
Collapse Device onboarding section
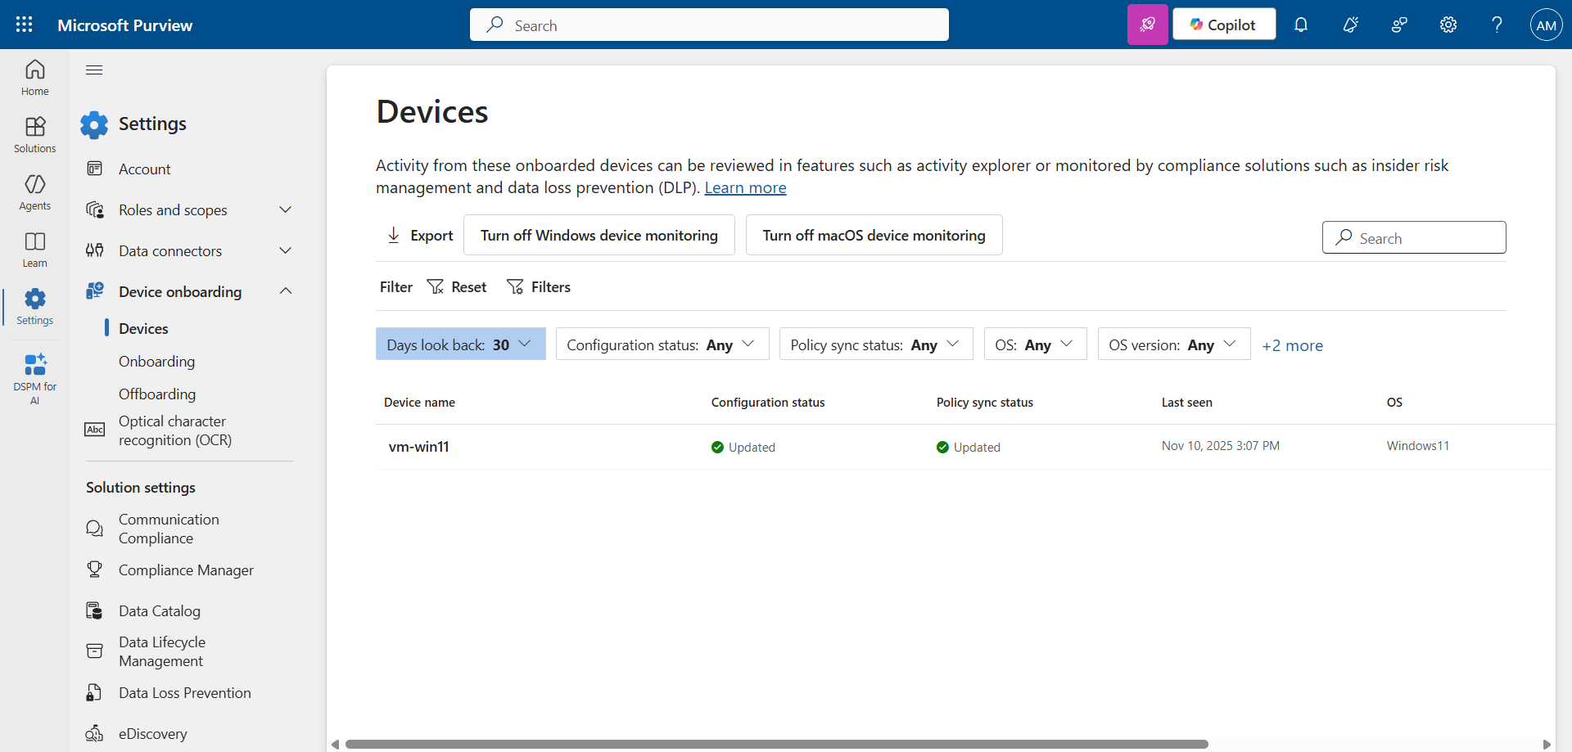tap(285, 292)
